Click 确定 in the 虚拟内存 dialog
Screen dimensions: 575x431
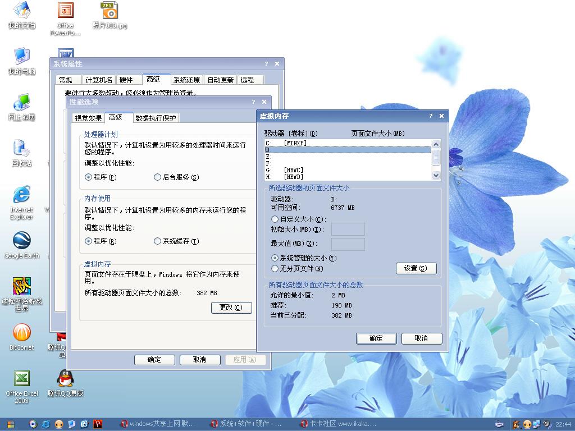point(376,338)
